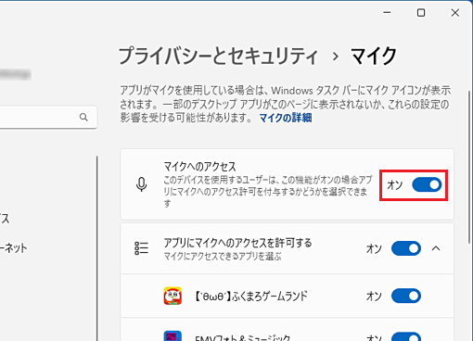Click the ふくまろゲームランド owl app icon

tap(173, 296)
